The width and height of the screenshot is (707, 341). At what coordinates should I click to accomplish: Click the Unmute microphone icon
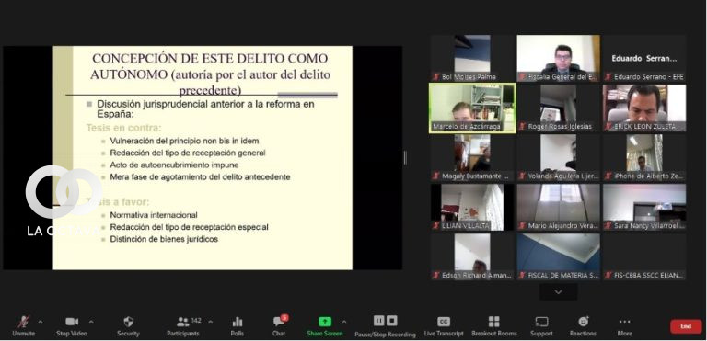pyautogui.click(x=24, y=322)
